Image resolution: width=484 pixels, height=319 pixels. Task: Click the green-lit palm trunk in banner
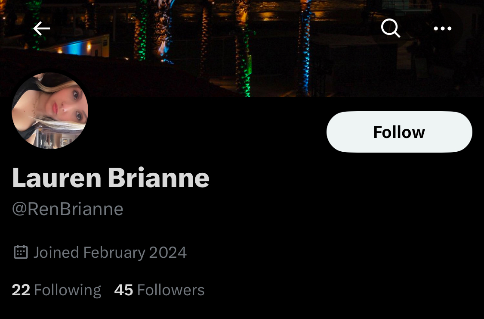141,31
